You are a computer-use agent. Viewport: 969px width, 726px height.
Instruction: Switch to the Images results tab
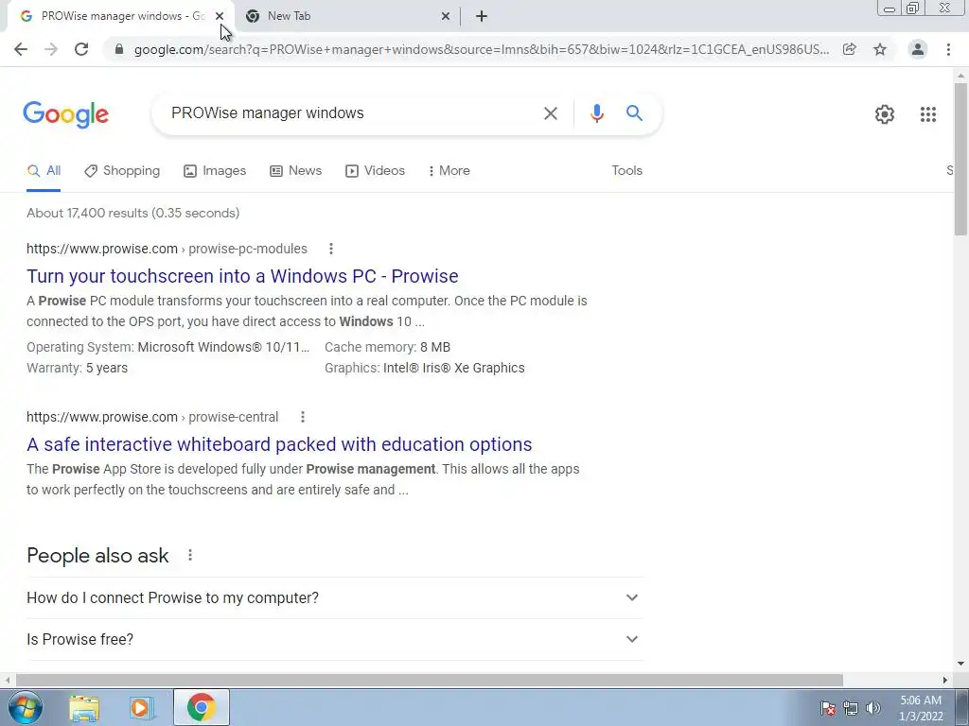tap(215, 171)
